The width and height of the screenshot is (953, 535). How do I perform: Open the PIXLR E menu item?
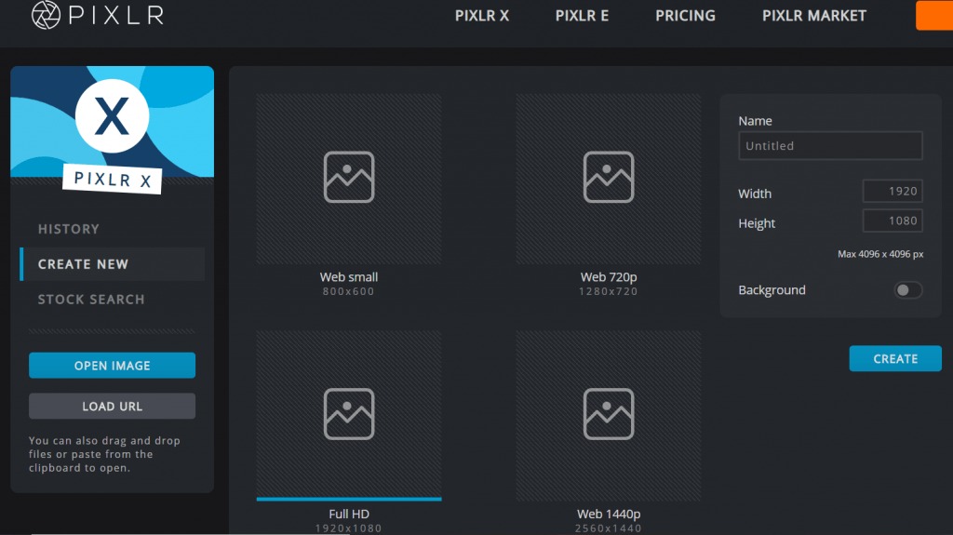pos(582,16)
